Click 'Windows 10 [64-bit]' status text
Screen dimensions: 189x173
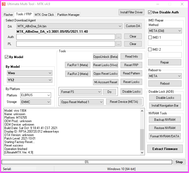[x=121, y=169]
